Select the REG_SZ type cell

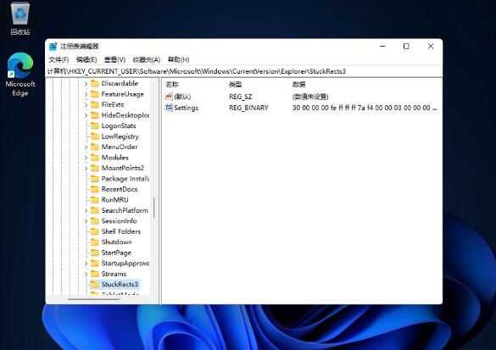(241, 97)
